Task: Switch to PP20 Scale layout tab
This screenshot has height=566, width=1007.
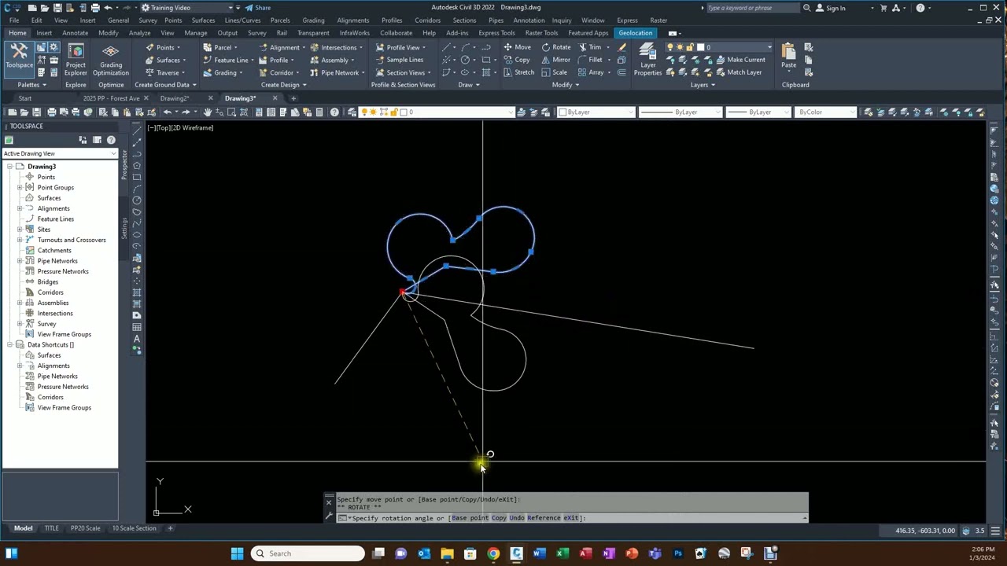Action: (85, 528)
